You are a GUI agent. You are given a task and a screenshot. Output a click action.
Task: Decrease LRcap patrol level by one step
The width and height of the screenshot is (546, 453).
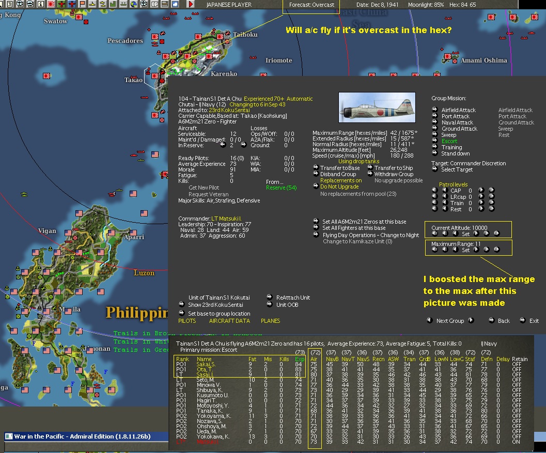point(445,196)
